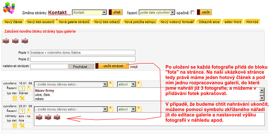The height and width of the screenshot is (136, 270).
Task: Select the Nový blok souborů tab
Action: click(x=40, y=22)
